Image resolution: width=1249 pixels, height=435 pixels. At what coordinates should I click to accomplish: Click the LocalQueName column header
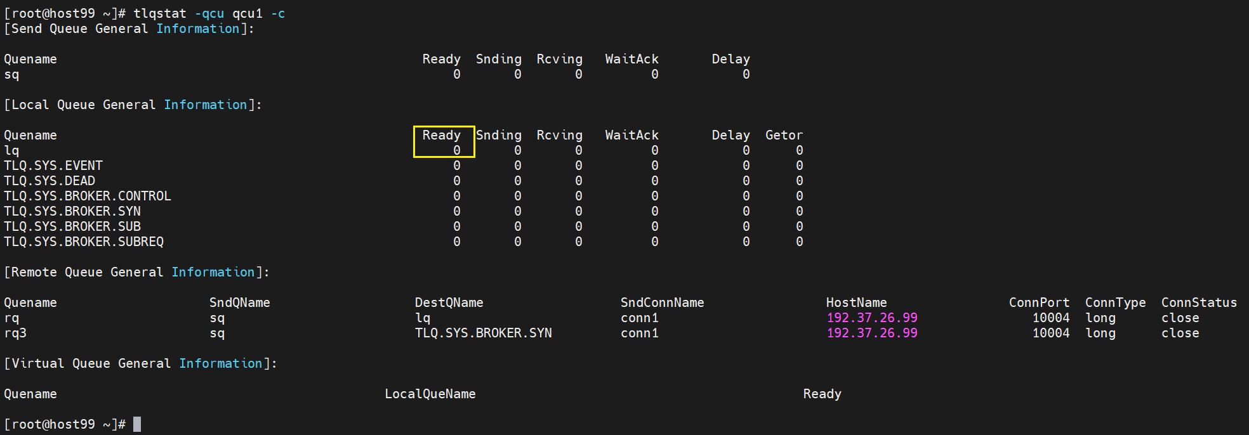(x=430, y=394)
